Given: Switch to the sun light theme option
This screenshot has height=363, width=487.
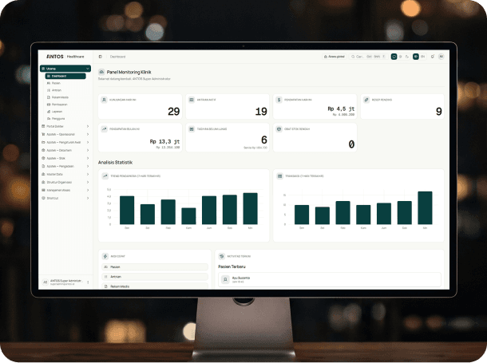Looking at the screenshot, I should click(x=400, y=57).
